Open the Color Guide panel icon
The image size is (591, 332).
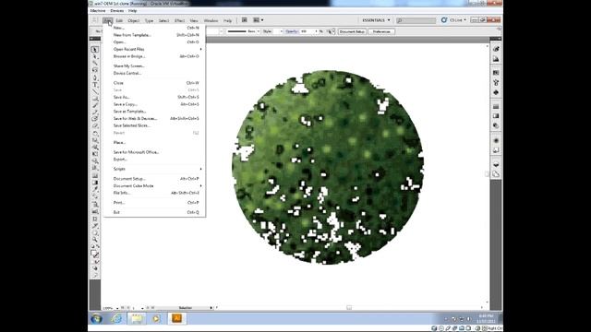pos(496,59)
